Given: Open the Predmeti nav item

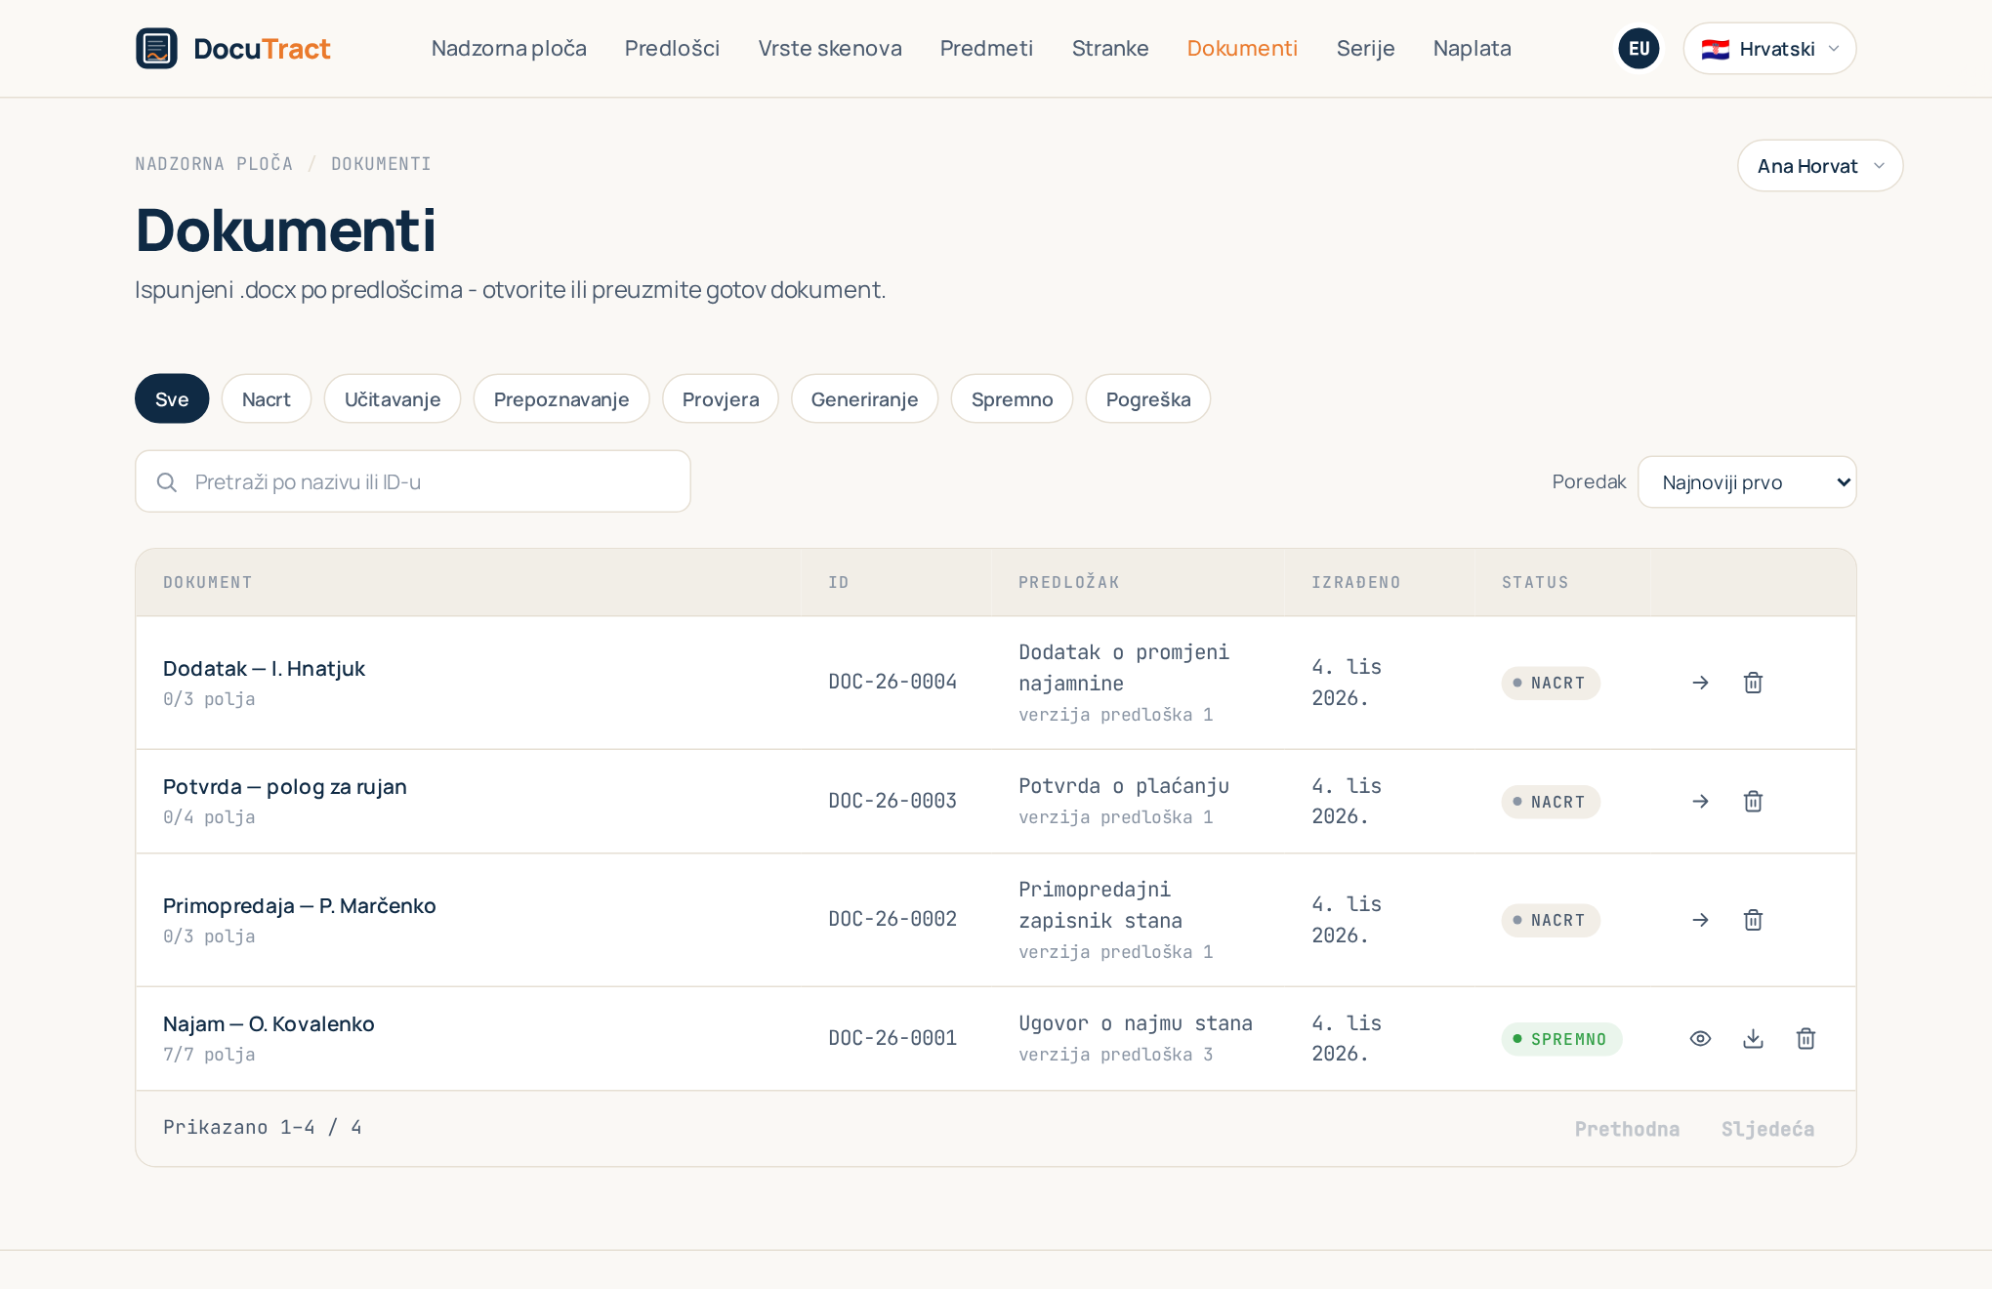Looking at the screenshot, I should [x=986, y=48].
